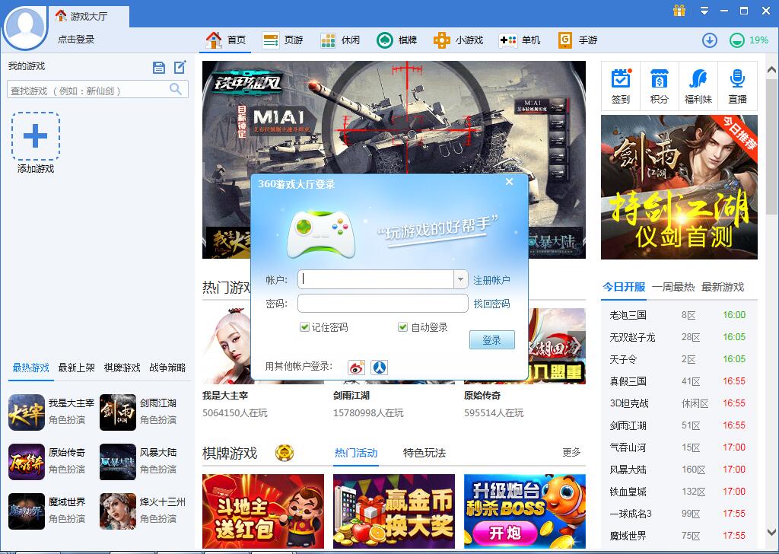Image resolution: width=779 pixels, height=554 pixels.
Task: Click the gold coin icon beside 棋牌游戏
Action: [285, 453]
